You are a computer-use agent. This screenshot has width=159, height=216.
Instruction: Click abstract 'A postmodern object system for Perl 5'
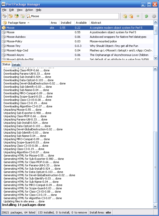point(113,32)
